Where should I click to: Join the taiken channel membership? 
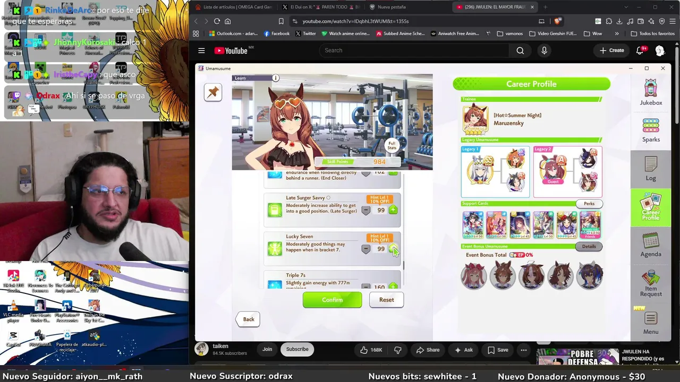point(267,349)
